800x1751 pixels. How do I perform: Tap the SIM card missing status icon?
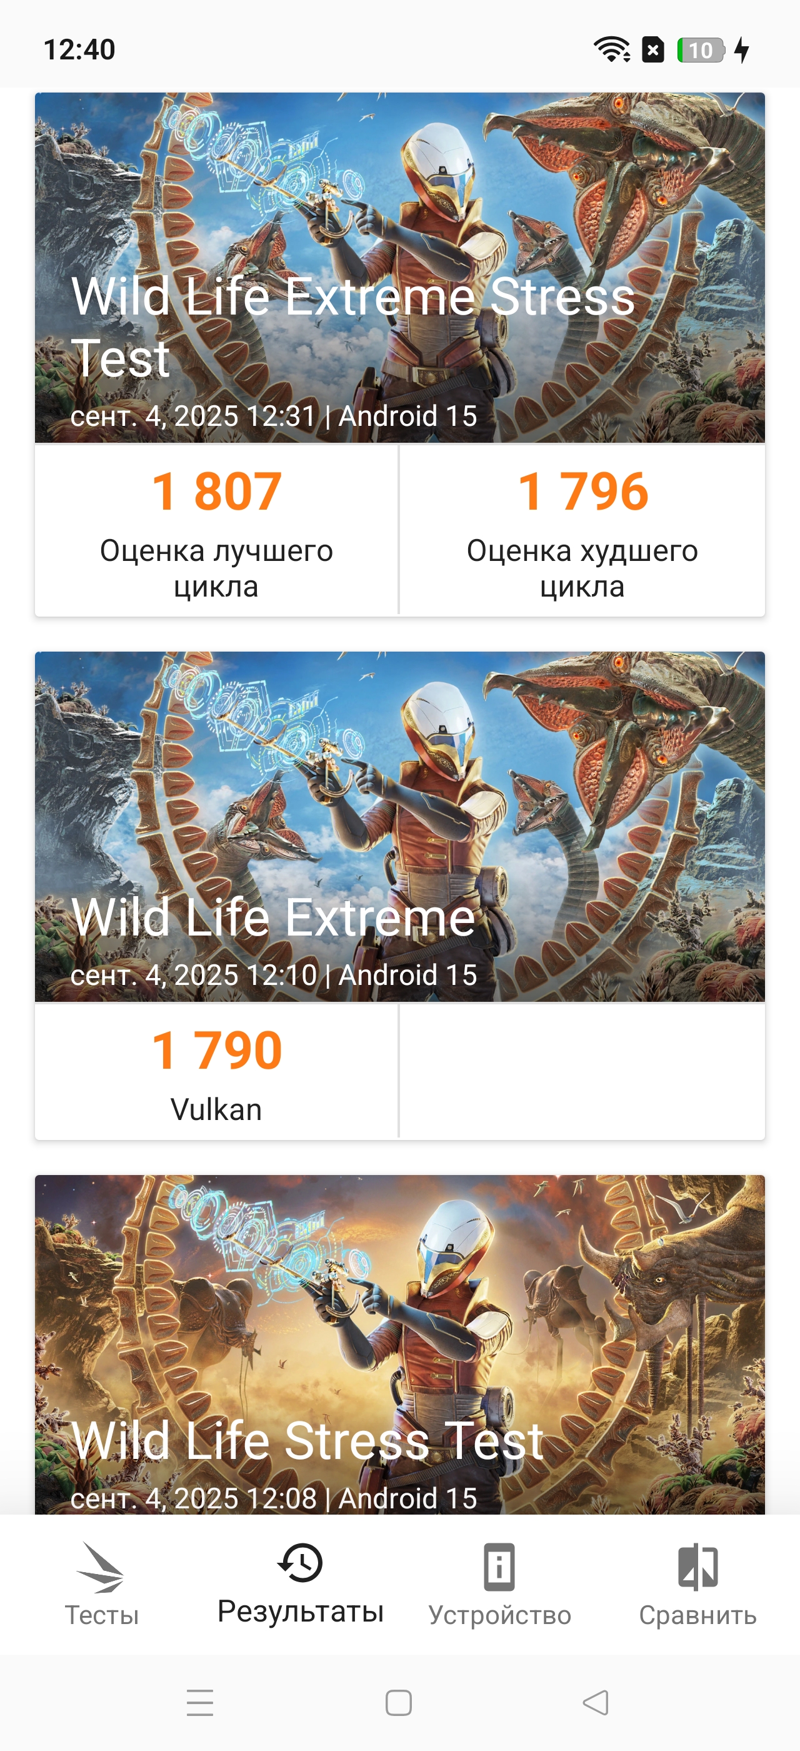652,49
